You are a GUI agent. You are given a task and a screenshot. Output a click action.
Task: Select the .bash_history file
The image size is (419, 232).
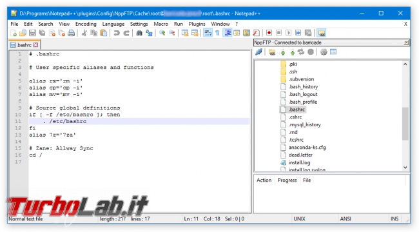pyautogui.click(x=303, y=86)
